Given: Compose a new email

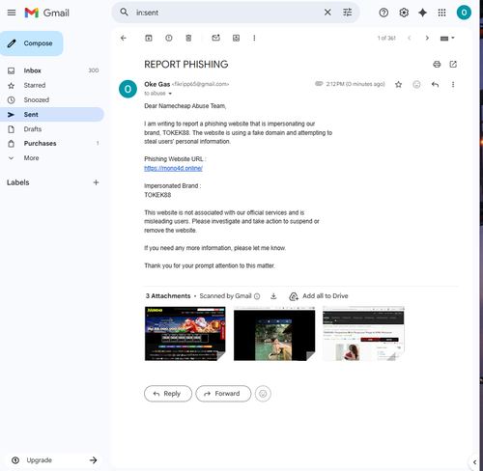Looking at the screenshot, I should pyautogui.click(x=32, y=43).
